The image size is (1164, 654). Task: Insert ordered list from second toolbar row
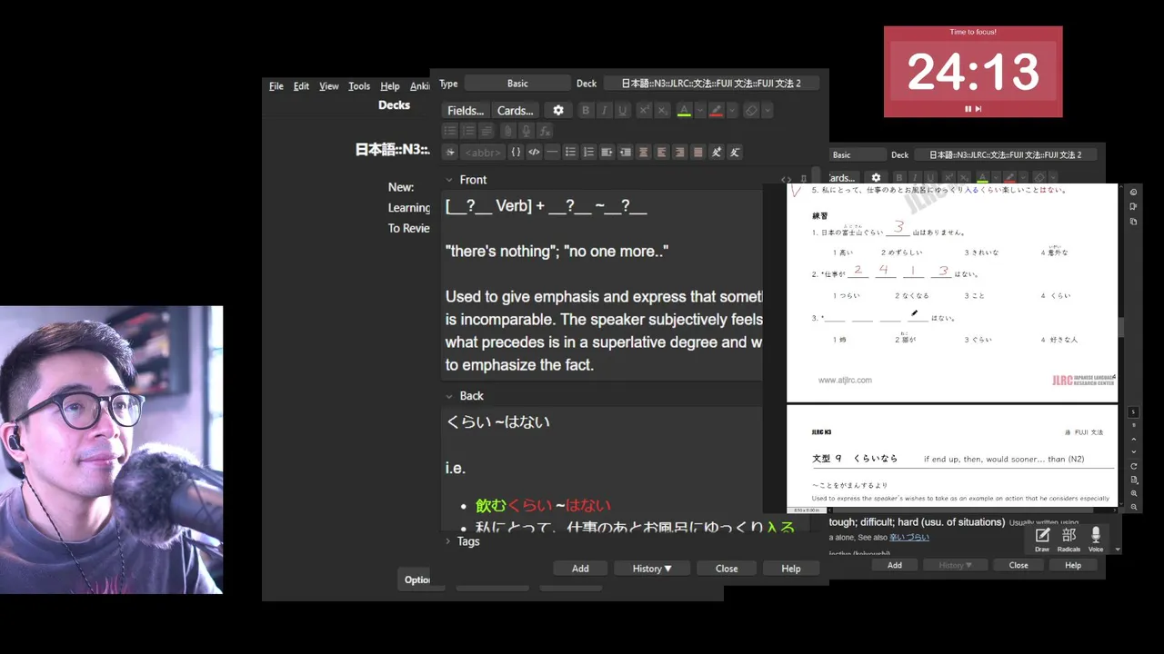pyautogui.click(x=468, y=131)
